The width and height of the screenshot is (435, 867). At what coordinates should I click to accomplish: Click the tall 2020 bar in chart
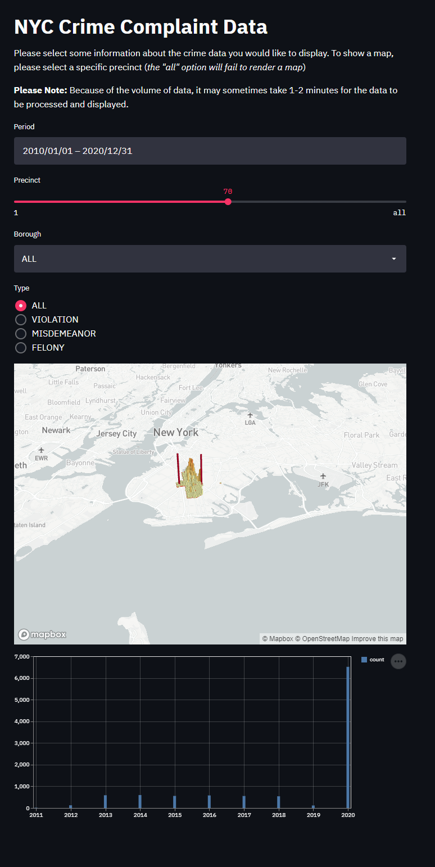(x=348, y=736)
